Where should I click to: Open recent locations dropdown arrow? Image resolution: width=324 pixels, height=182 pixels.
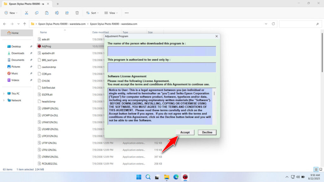18,24
